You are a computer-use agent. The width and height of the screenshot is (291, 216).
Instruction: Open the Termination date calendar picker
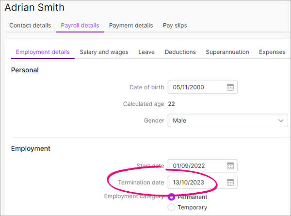[x=230, y=183]
